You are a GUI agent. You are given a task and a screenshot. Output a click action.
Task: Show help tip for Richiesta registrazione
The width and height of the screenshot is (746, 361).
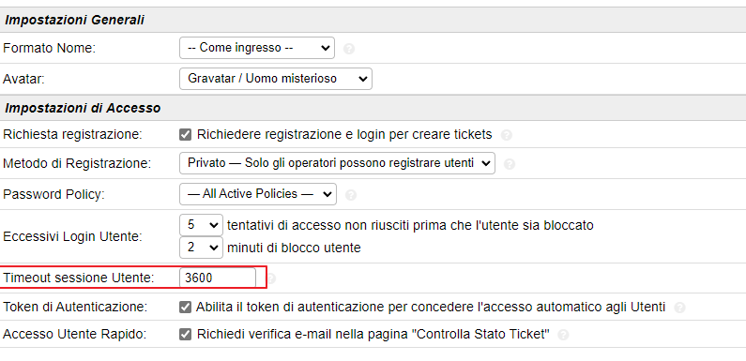point(506,135)
